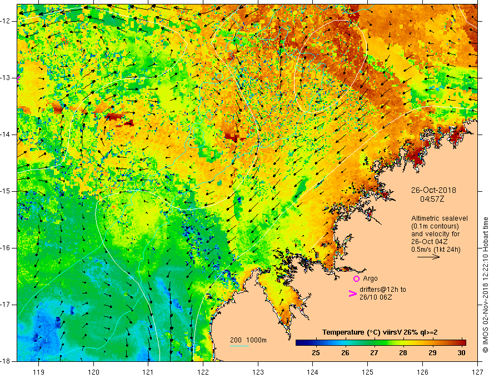Click the latitude -15 axis label
Screen dimensions: 489x378
click(6, 191)
